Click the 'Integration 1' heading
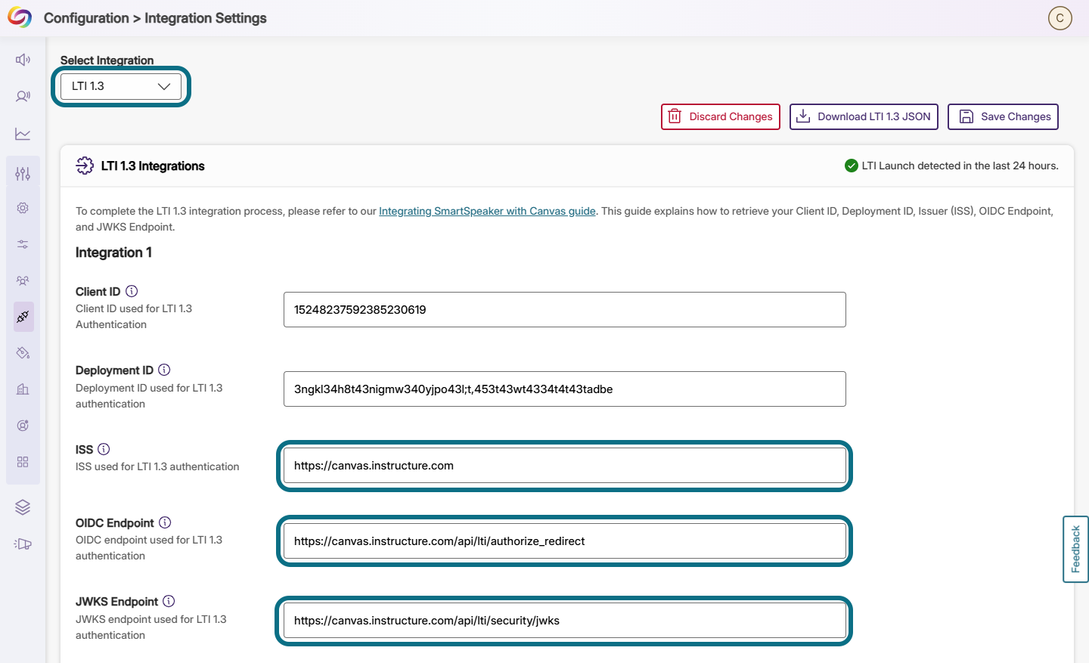 pyautogui.click(x=113, y=252)
